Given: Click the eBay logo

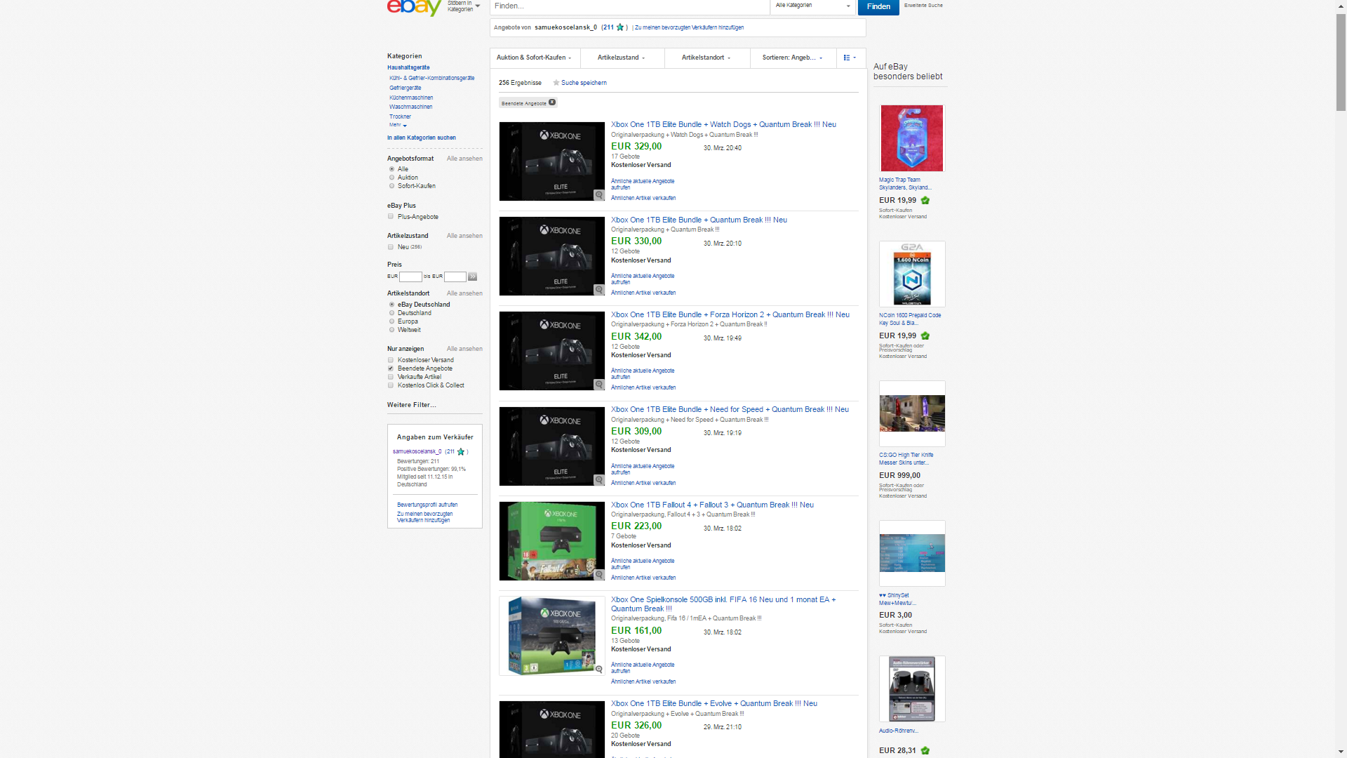Looking at the screenshot, I should tap(414, 7).
